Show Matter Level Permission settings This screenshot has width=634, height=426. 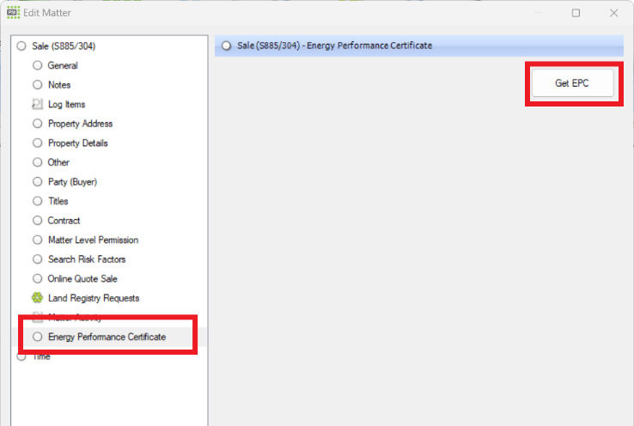pyautogui.click(x=93, y=240)
